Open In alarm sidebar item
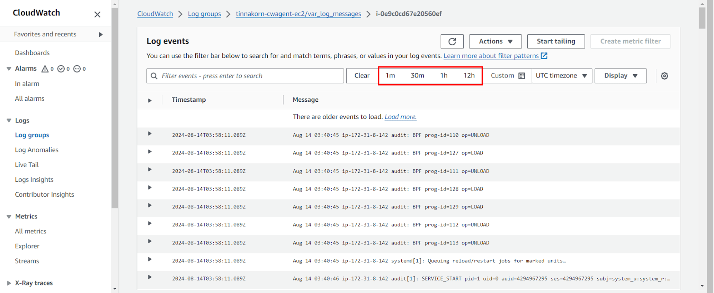The height and width of the screenshot is (293, 714). pos(27,84)
